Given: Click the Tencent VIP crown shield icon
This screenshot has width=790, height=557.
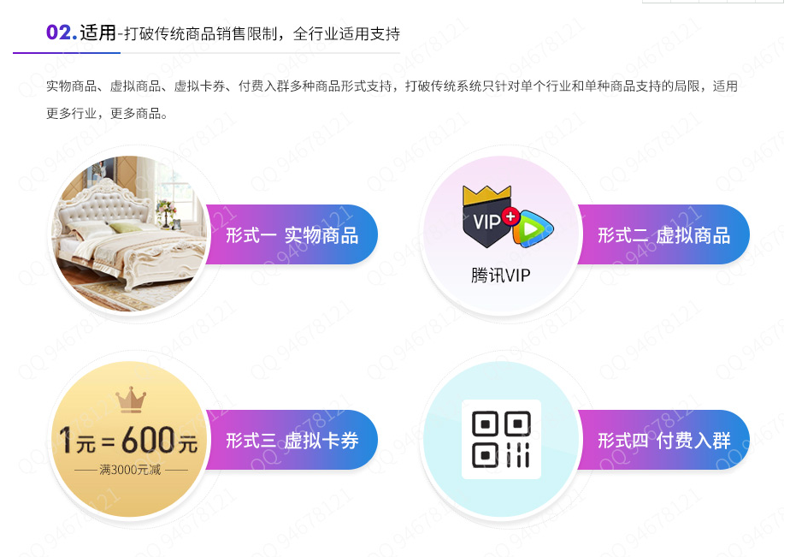Looking at the screenshot, I should pos(486,216).
